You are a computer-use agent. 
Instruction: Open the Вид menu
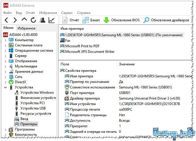[19, 13]
